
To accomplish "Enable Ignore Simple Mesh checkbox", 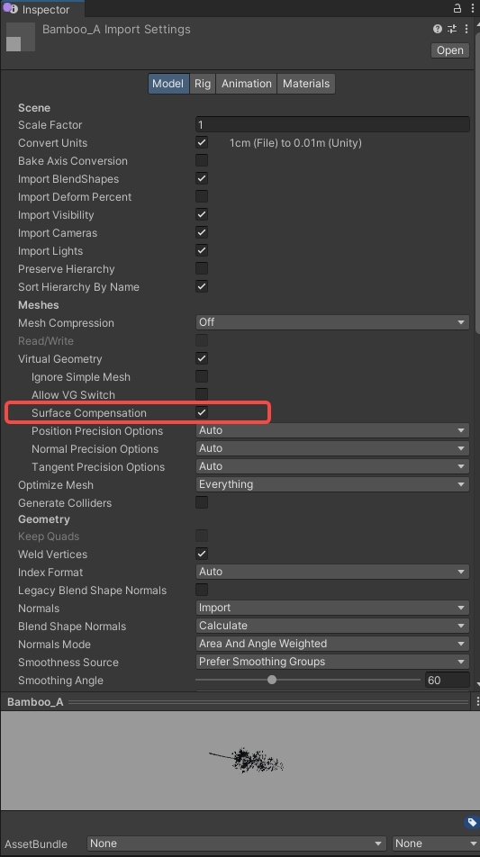I will 202,377.
